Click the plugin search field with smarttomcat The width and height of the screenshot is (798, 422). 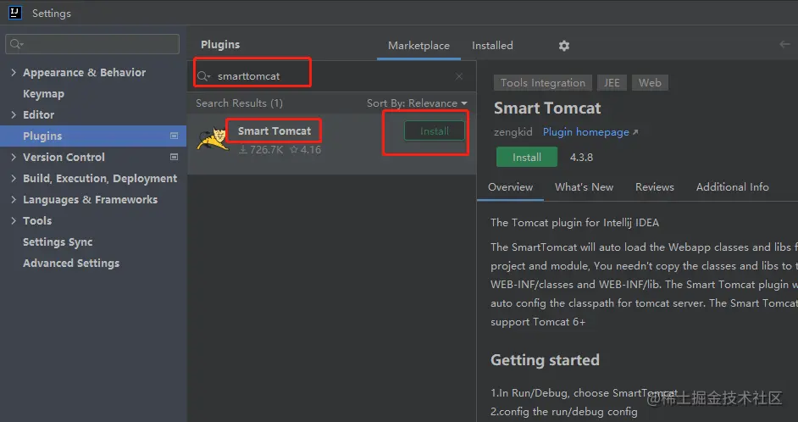[330, 76]
